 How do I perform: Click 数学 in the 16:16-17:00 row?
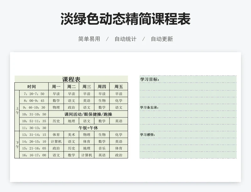[72, 155]
